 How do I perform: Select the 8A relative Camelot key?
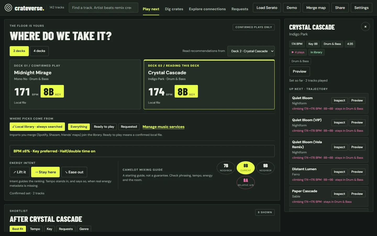click(x=246, y=183)
